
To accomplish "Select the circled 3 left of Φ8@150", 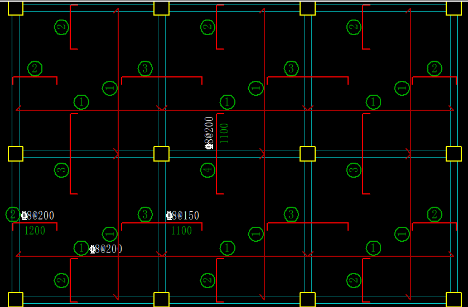I will click(x=145, y=215).
